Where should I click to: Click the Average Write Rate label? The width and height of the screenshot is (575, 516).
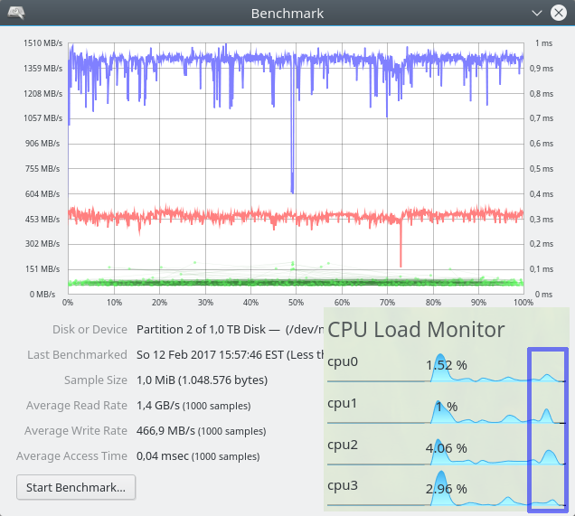point(76,431)
